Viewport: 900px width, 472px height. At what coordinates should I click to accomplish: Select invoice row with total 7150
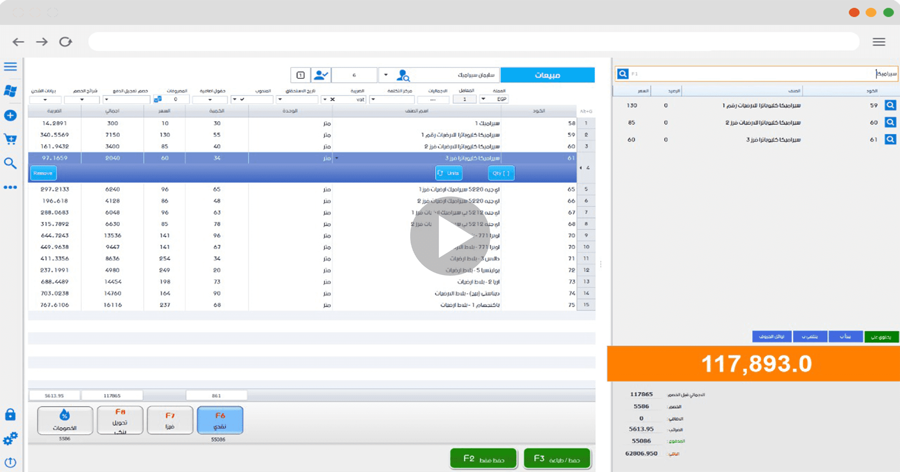tap(302, 135)
